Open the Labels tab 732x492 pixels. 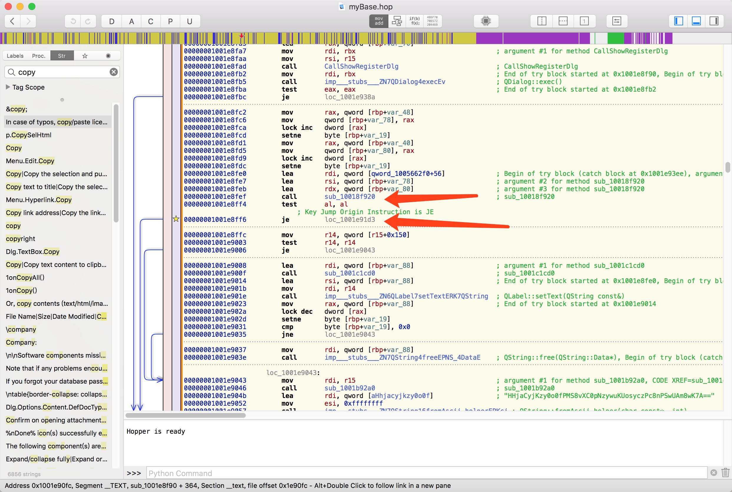click(x=15, y=56)
